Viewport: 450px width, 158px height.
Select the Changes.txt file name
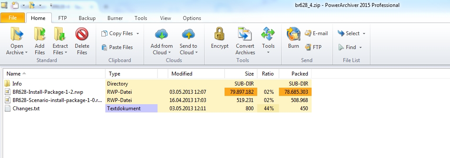point(26,109)
